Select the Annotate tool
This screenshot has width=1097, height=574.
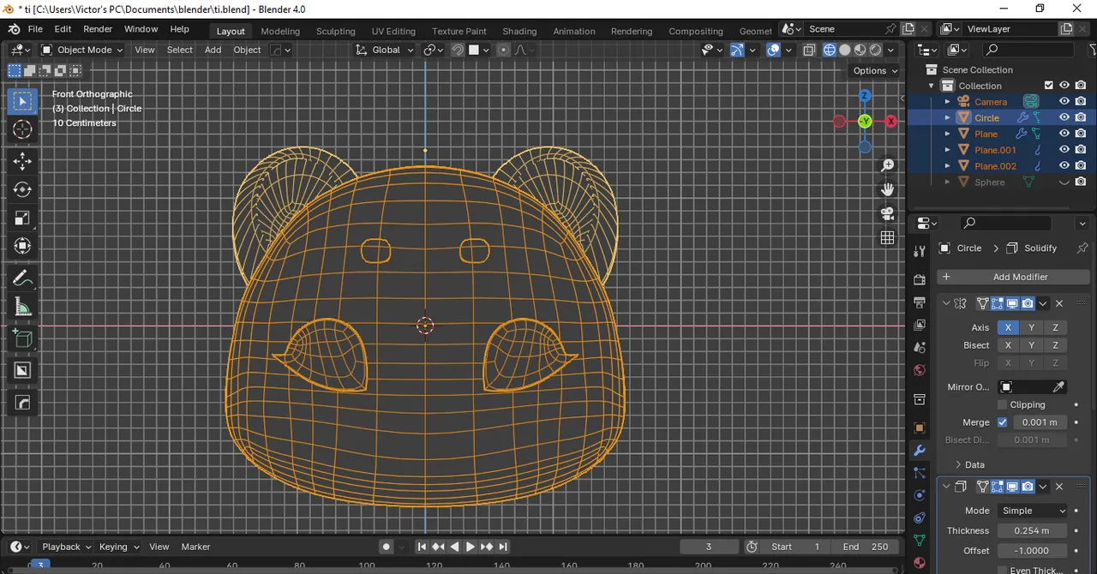click(22, 278)
